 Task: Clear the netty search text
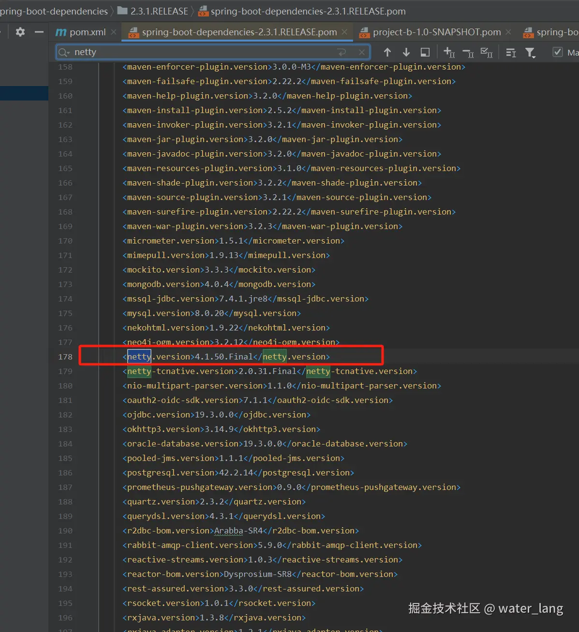click(361, 52)
